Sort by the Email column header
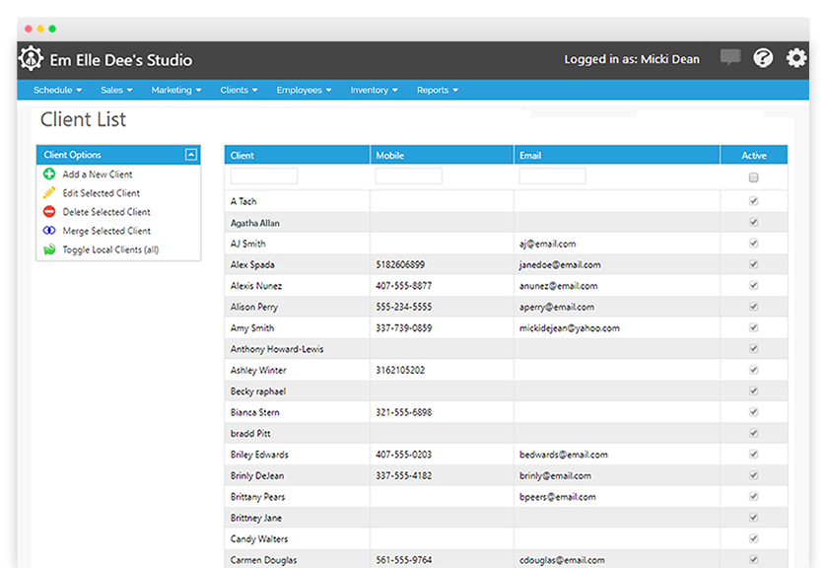The height and width of the screenshot is (568, 827). coord(617,155)
